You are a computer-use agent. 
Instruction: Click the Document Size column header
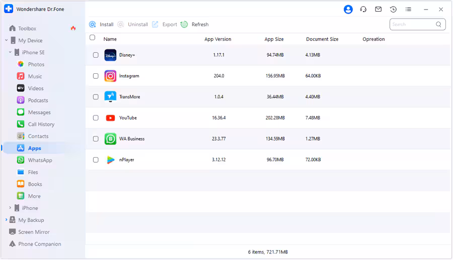322,39
